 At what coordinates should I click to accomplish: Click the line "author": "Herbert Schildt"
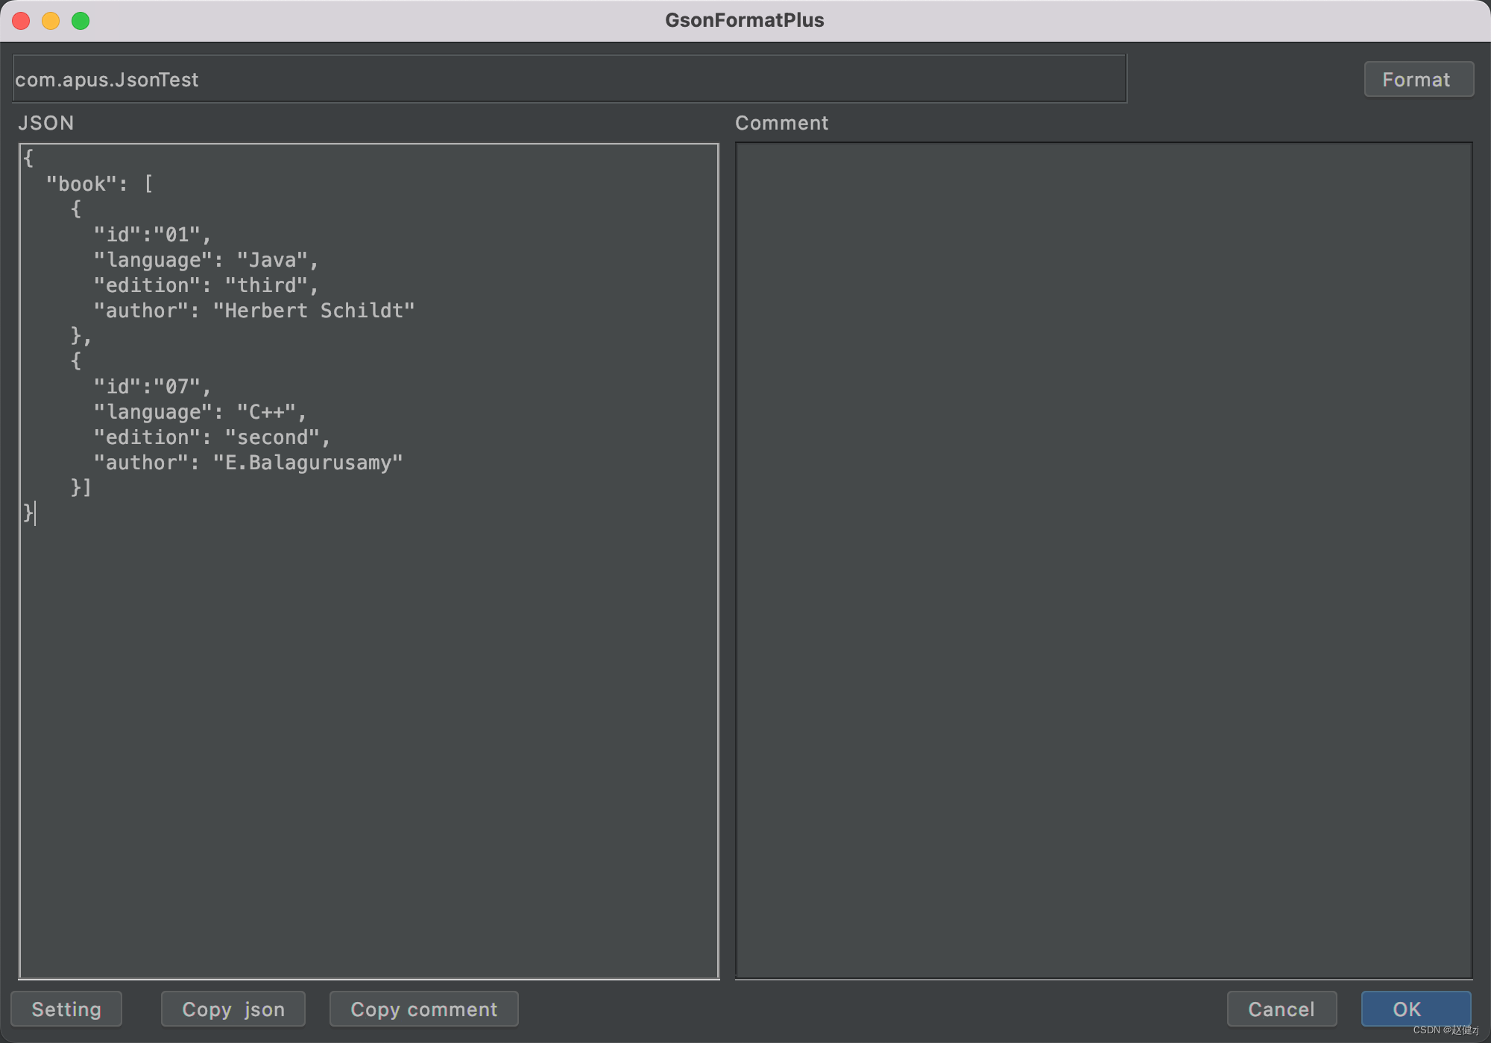click(254, 311)
